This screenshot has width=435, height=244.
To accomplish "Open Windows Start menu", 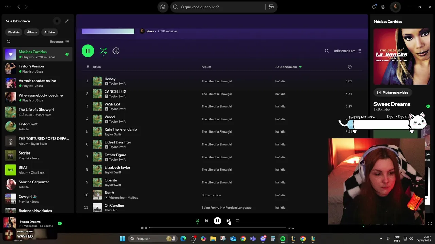I will [x=122, y=239].
